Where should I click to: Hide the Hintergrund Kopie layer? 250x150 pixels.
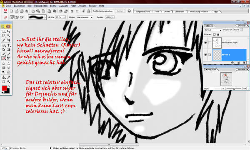[x=205, y=43]
